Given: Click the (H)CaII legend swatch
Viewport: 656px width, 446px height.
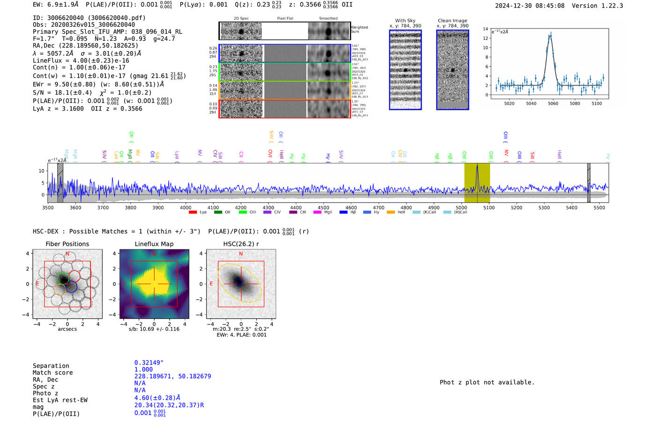Looking at the screenshot, I should coord(447,212).
